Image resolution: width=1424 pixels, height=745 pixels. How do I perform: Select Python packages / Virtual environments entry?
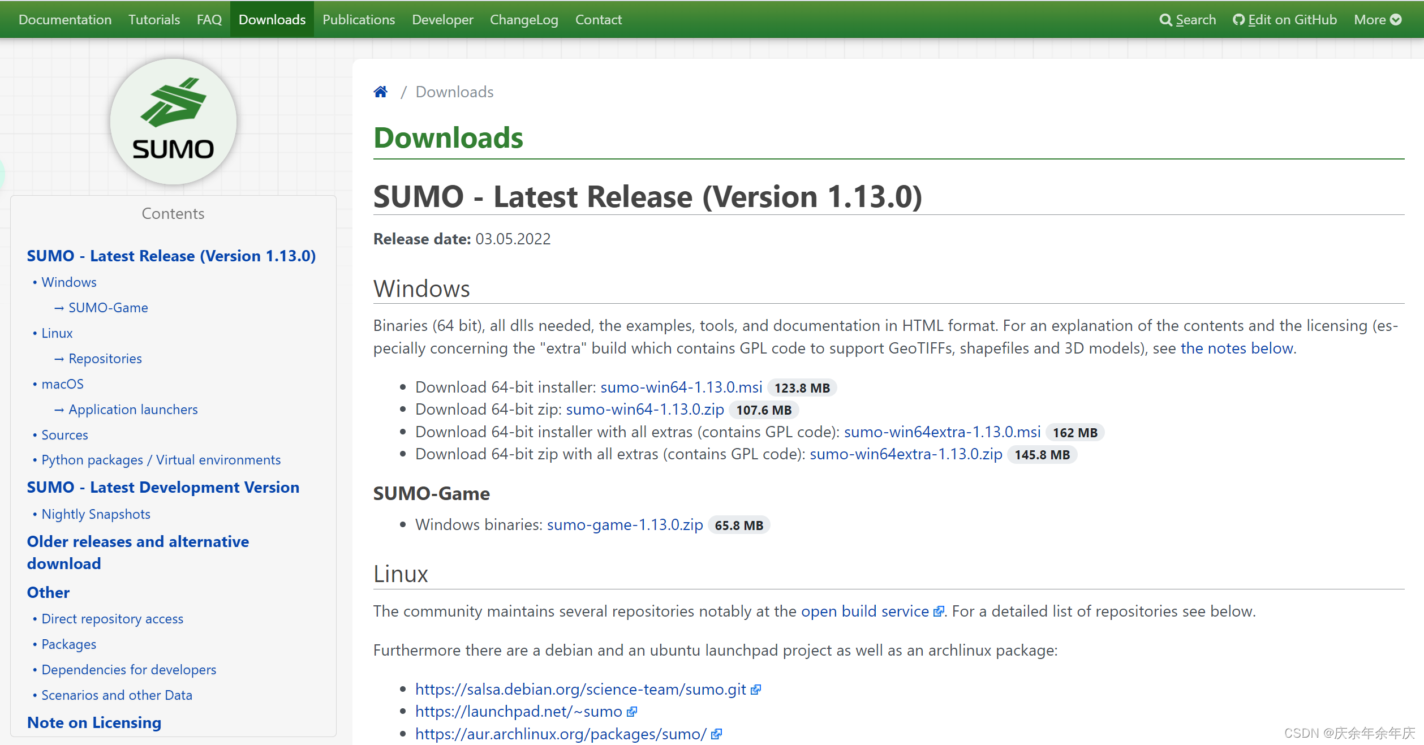tap(161, 460)
